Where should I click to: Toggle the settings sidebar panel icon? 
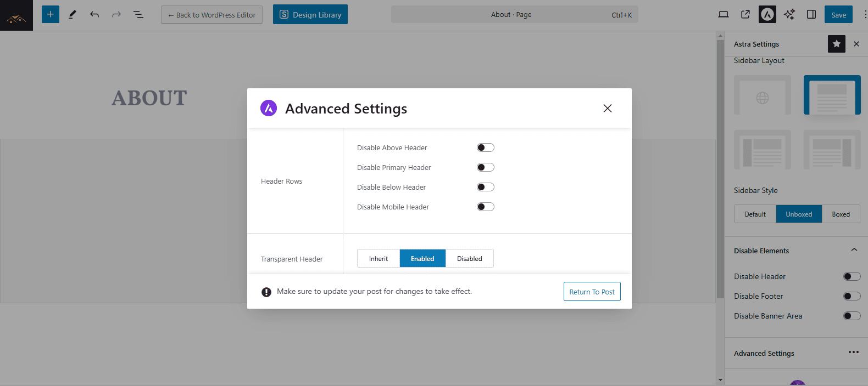click(811, 15)
